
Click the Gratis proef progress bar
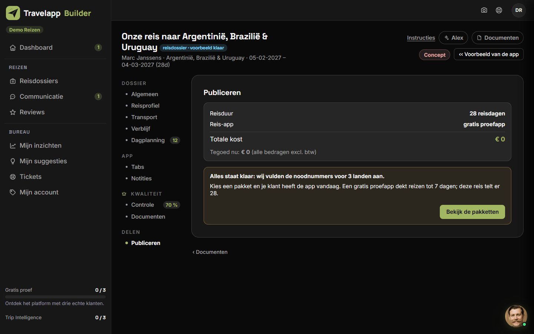[x=55, y=297]
